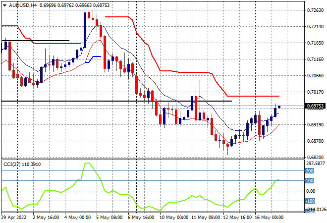Click the CCI 200 level label
Image resolution: width=327 pixels, height=223 pixels.
(x=310, y=171)
